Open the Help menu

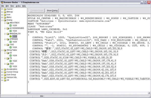tap(24, 6)
